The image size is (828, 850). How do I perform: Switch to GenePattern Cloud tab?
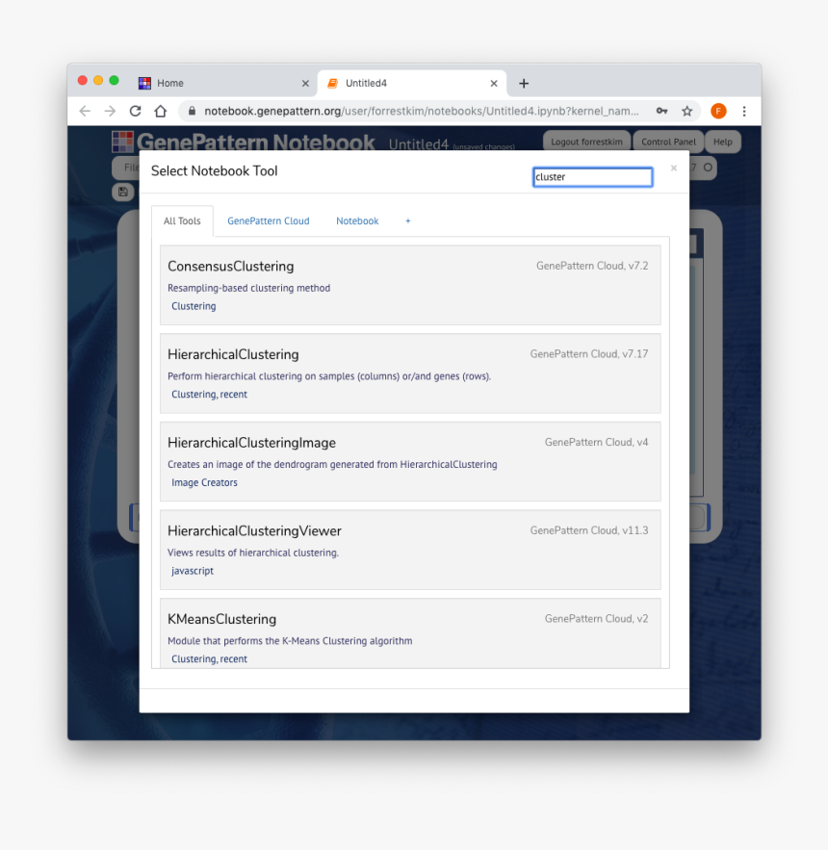click(269, 221)
